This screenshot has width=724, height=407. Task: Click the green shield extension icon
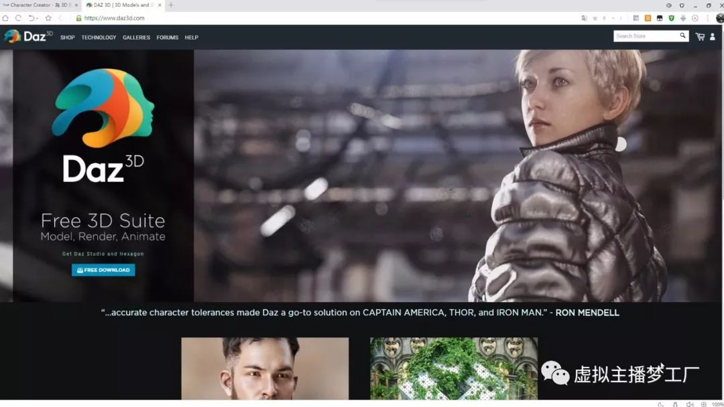pos(671,18)
